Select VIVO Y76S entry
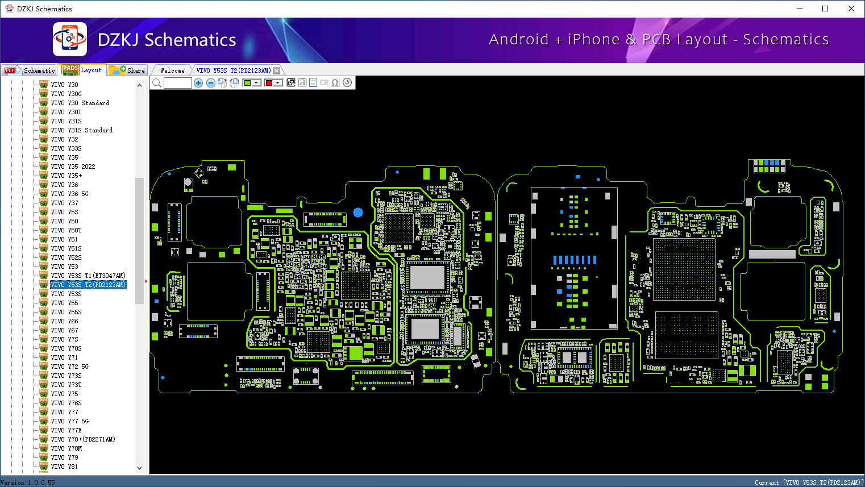The image size is (865, 487). [x=66, y=403]
